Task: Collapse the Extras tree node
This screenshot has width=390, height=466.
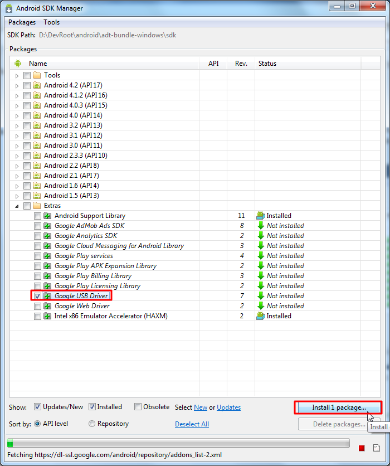Action: click(17, 206)
